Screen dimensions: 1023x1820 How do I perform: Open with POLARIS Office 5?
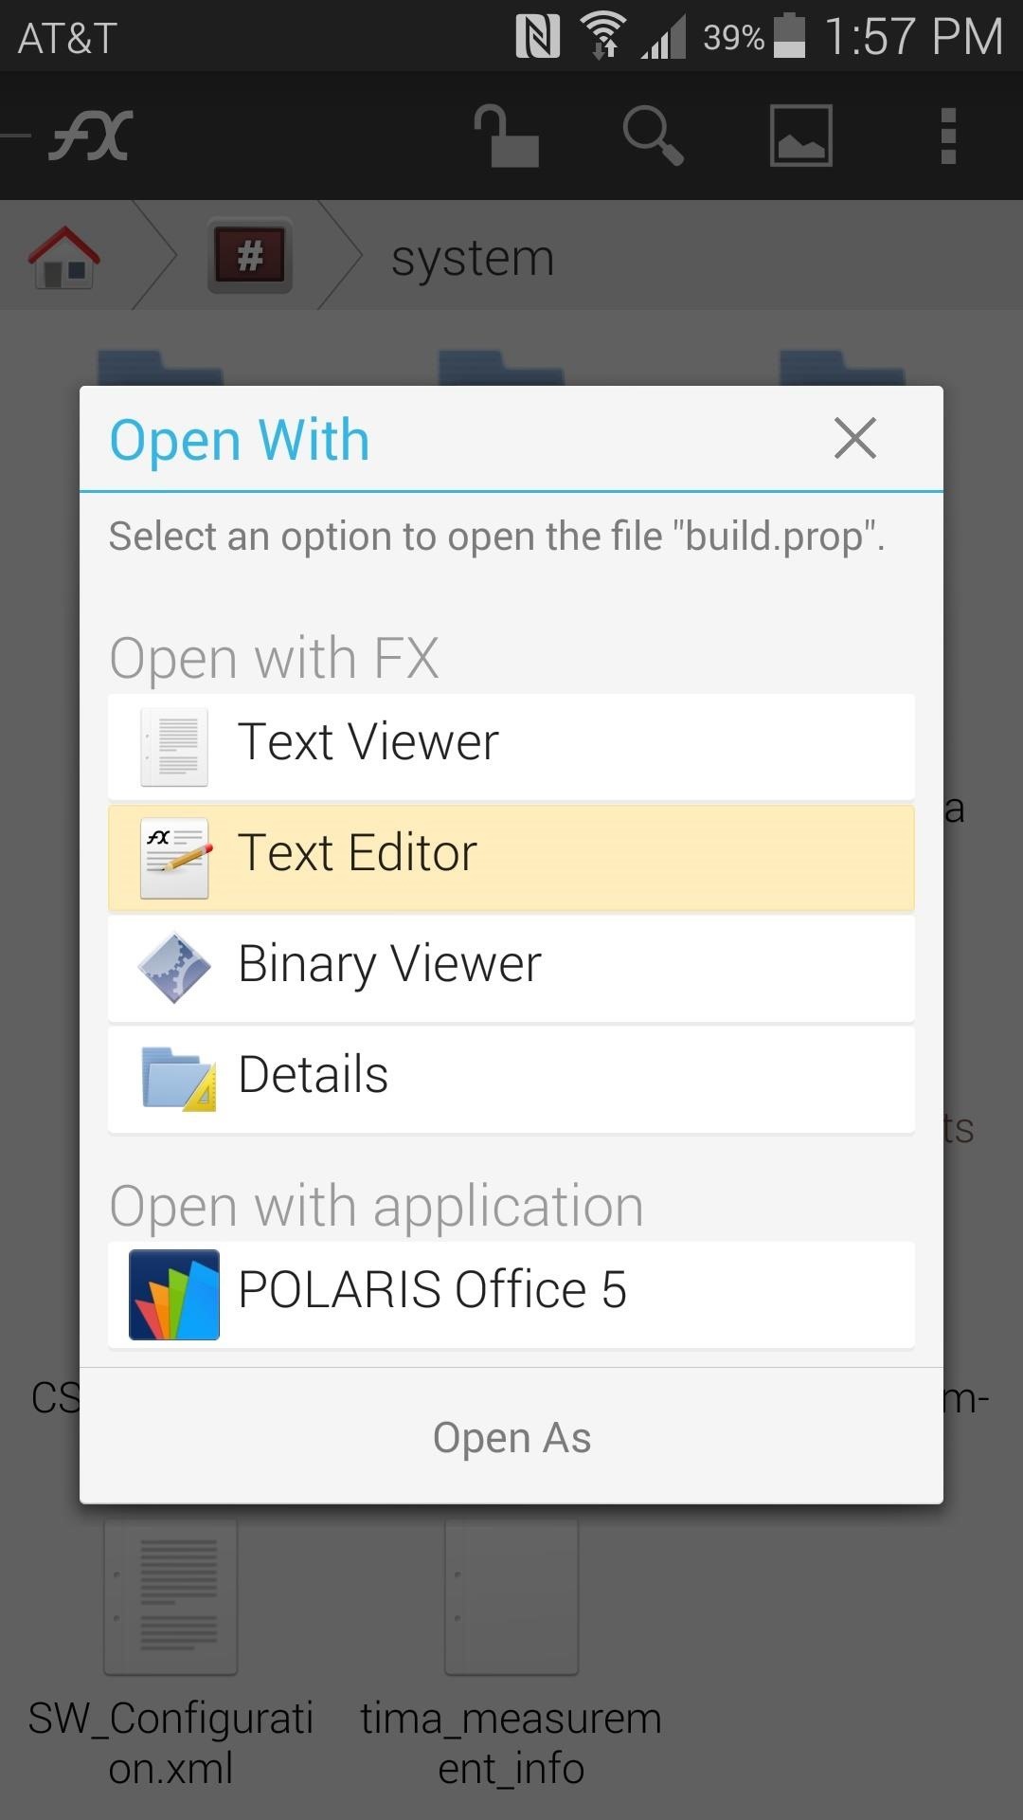[x=511, y=1294]
